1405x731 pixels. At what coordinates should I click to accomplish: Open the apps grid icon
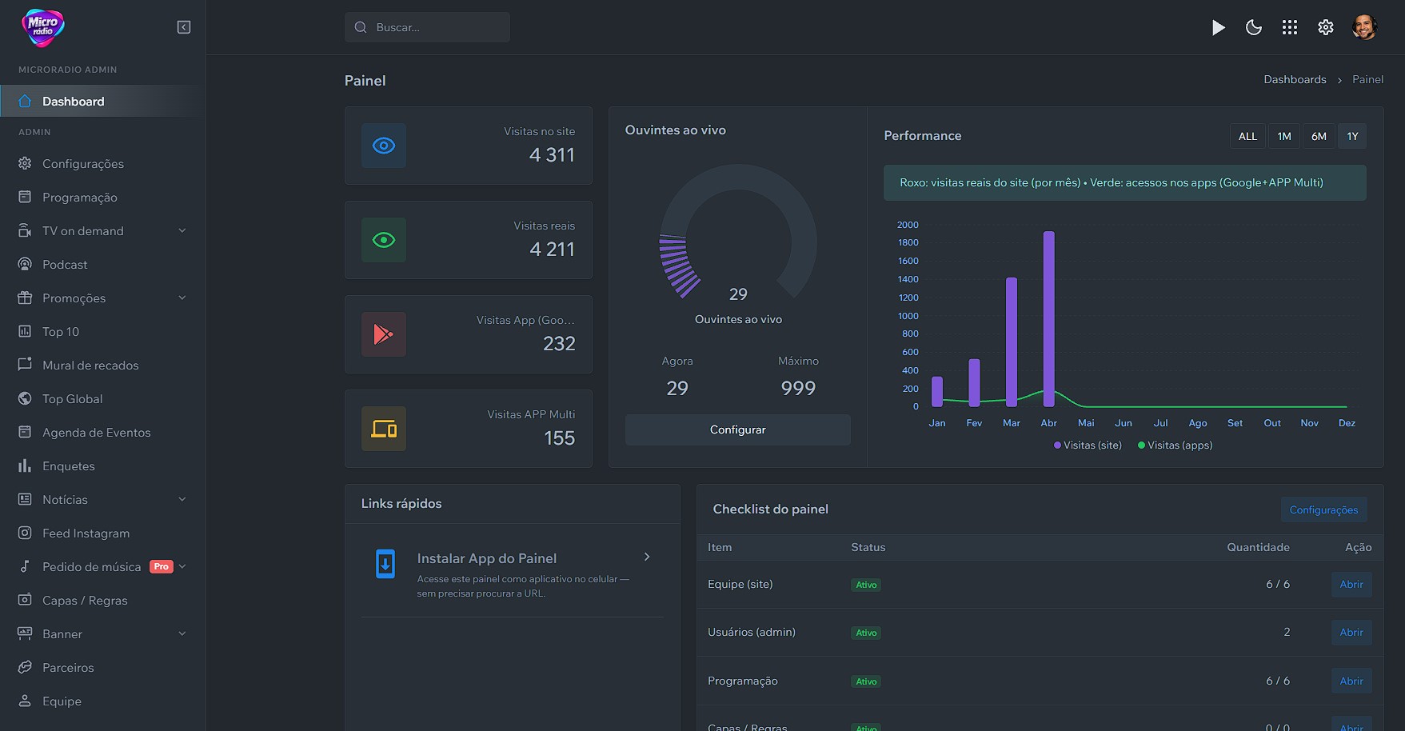[1290, 27]
